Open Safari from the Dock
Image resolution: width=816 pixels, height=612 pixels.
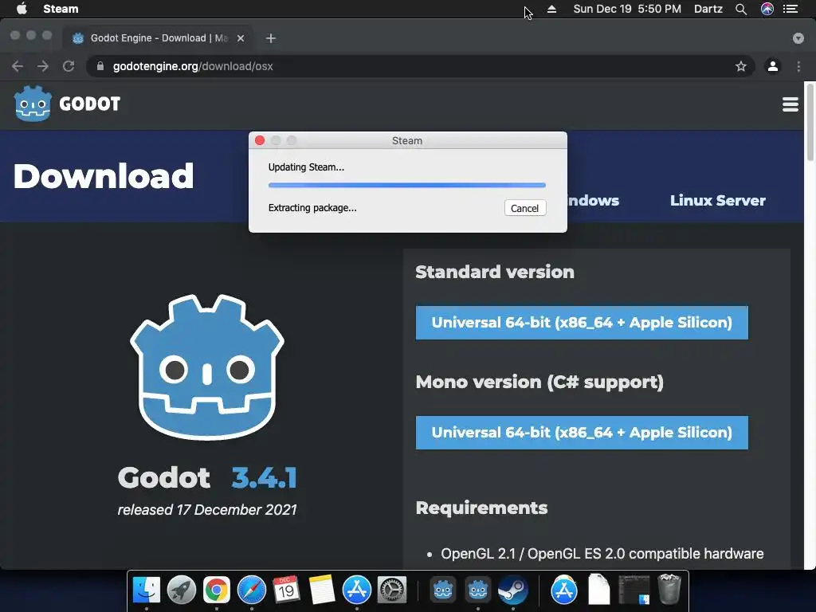[x=251, y=590]
